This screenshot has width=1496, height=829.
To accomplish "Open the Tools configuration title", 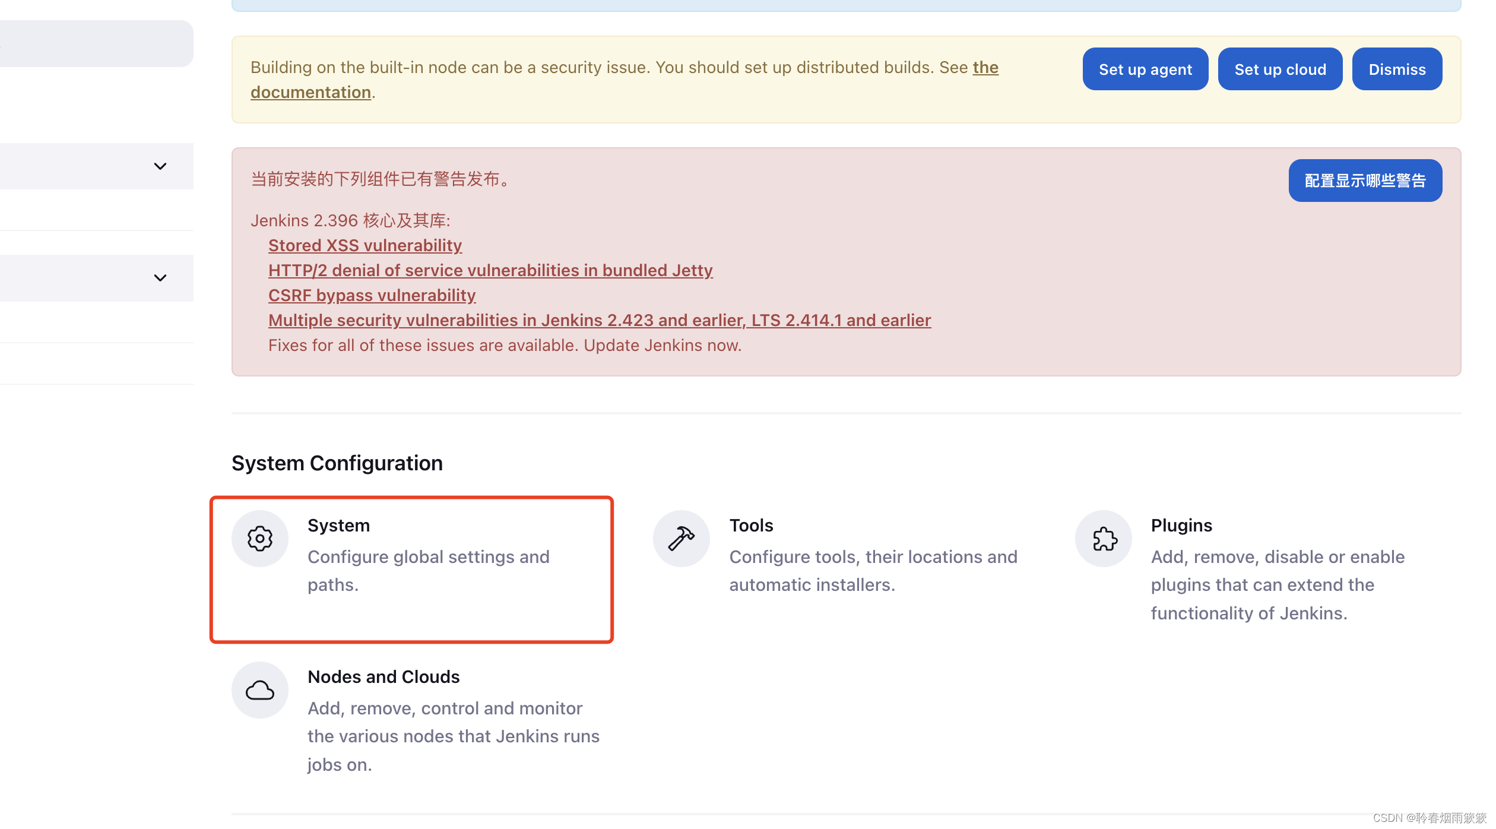I will coord(751,526).
